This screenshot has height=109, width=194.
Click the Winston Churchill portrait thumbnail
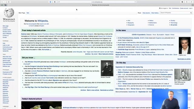[107, 68]
